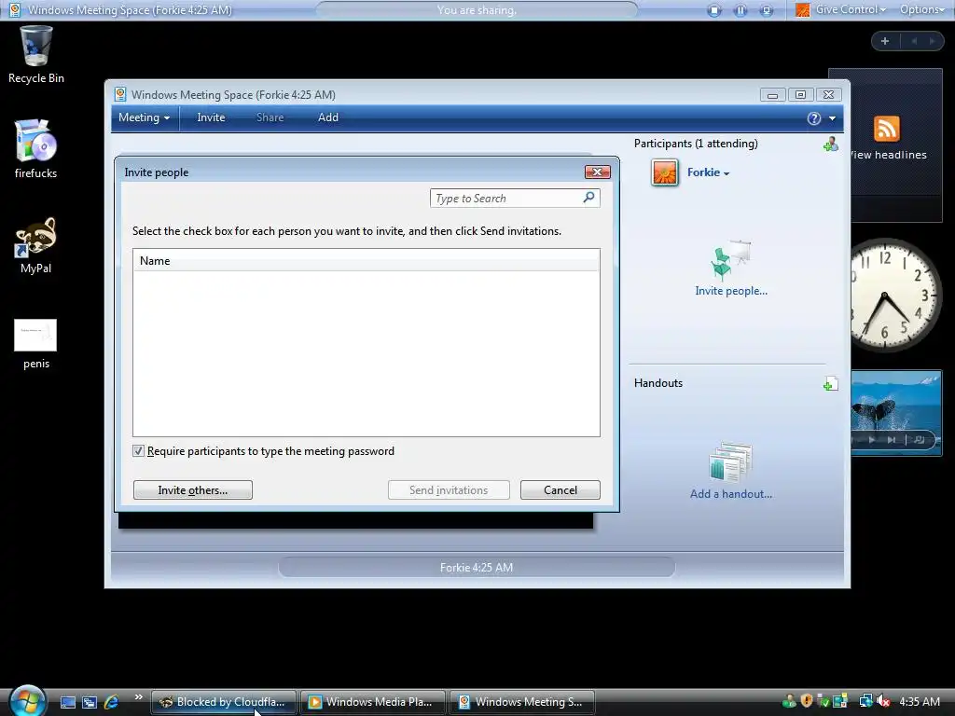Open the Windows Start orb
This screenshot has width=955, height=716.
click(x=27, y=701)
